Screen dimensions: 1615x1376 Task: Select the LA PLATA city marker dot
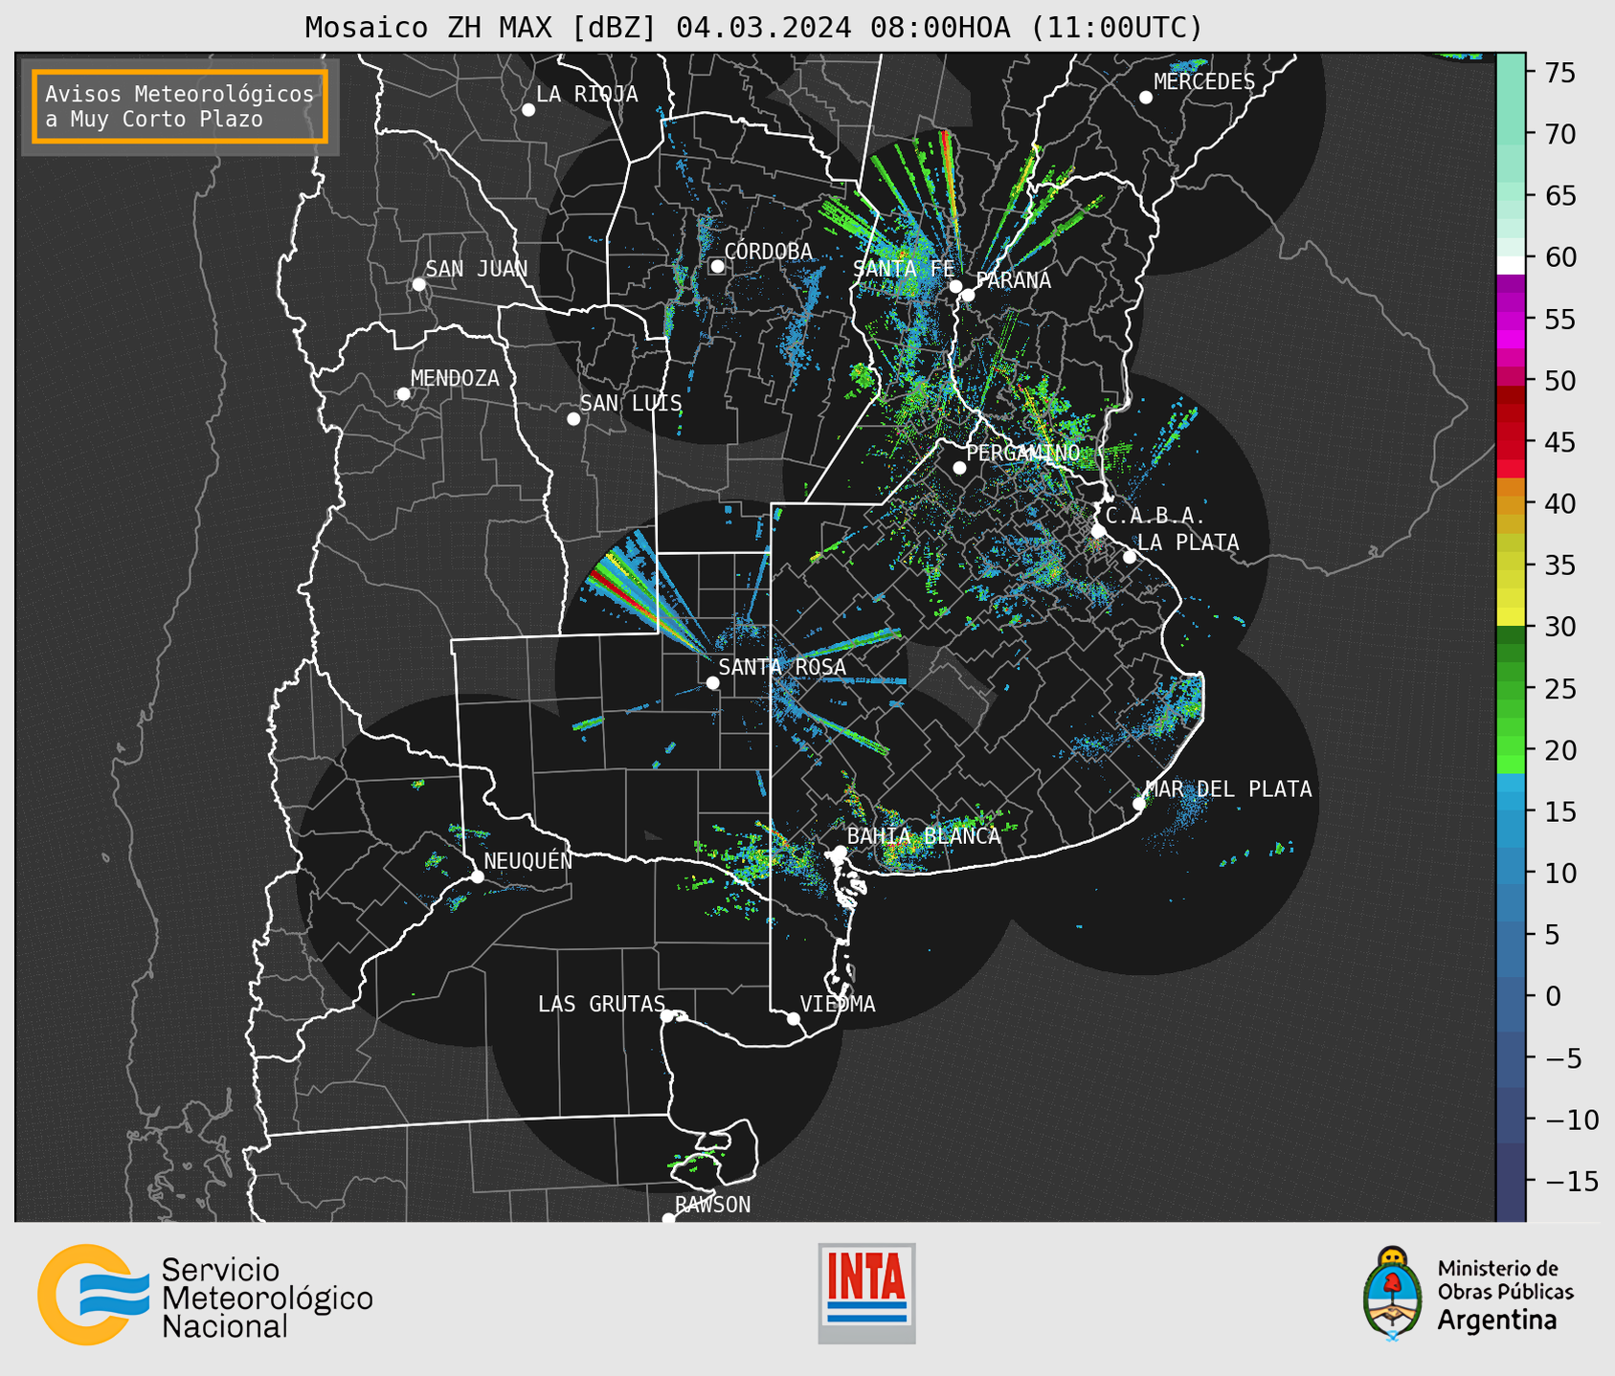click(1130, 557)
